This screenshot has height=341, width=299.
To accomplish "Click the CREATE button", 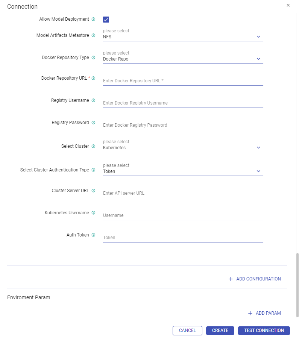I will pos(220,330).
